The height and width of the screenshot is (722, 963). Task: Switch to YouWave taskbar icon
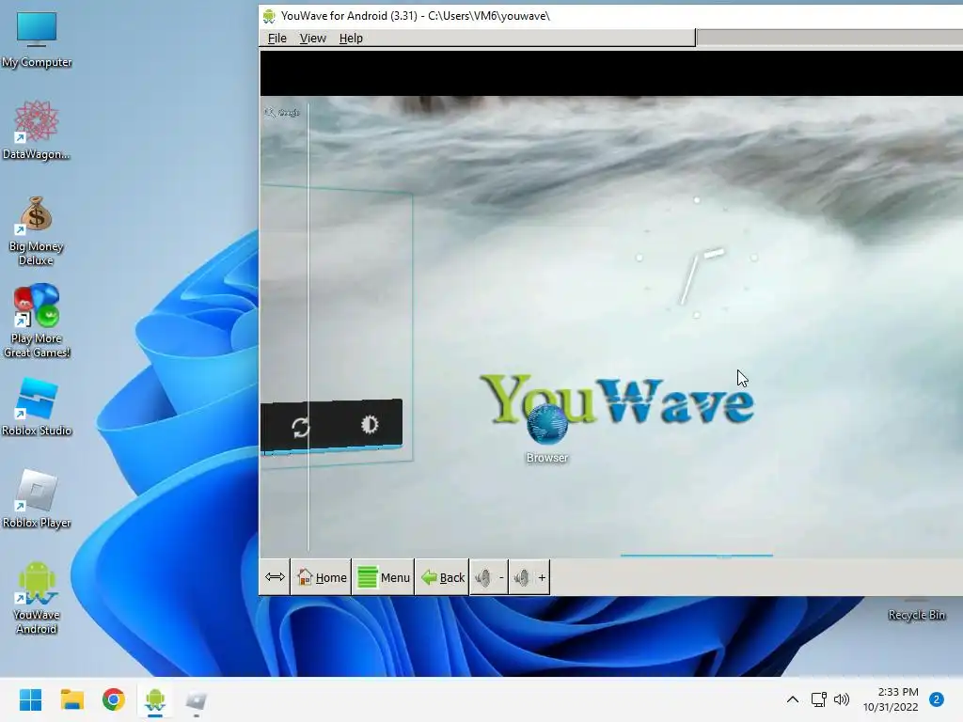click(x=155, y=699)
